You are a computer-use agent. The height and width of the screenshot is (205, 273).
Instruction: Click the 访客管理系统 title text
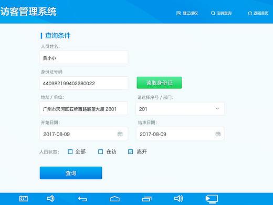coord(28,12)
